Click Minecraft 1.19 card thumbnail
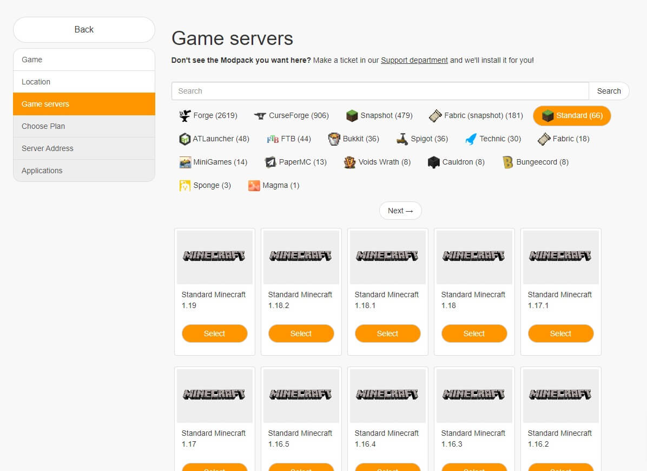 click(x=215, y=257)
